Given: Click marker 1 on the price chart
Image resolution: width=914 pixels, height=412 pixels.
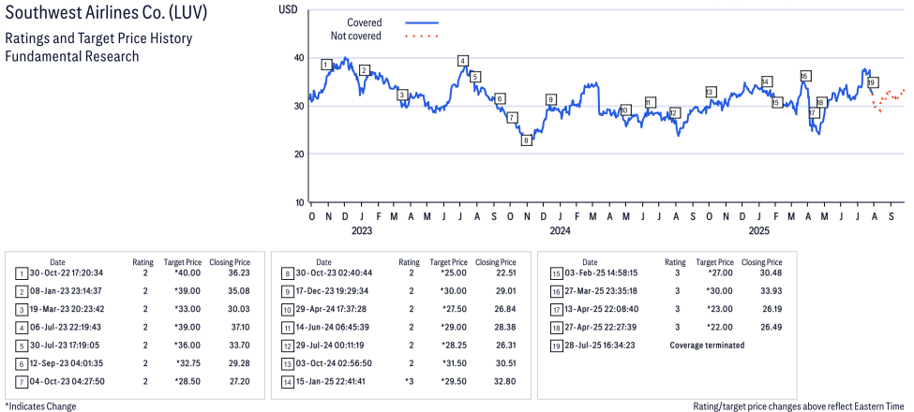Looking at the screenshot, I should click(x=326, y=65).
